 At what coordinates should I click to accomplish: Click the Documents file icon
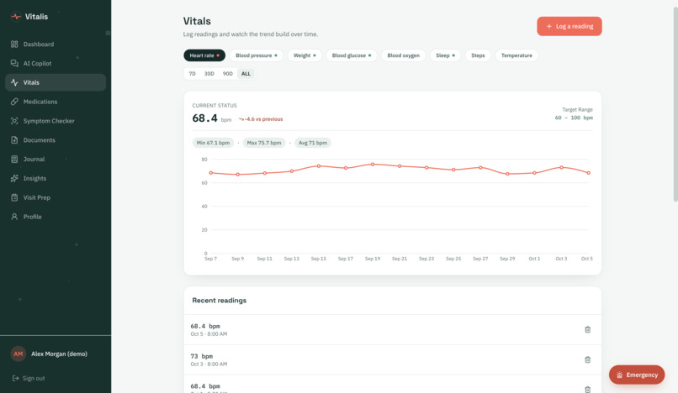point(14,140)
